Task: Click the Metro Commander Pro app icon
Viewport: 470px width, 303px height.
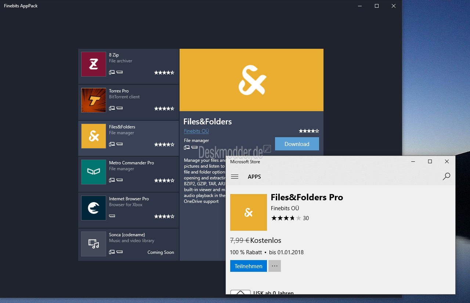Action: point(94,172)
